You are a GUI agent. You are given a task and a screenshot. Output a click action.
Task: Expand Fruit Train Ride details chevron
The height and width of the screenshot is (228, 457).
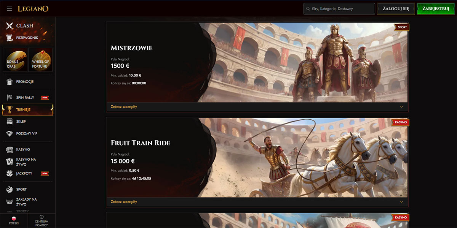[401, 202]
